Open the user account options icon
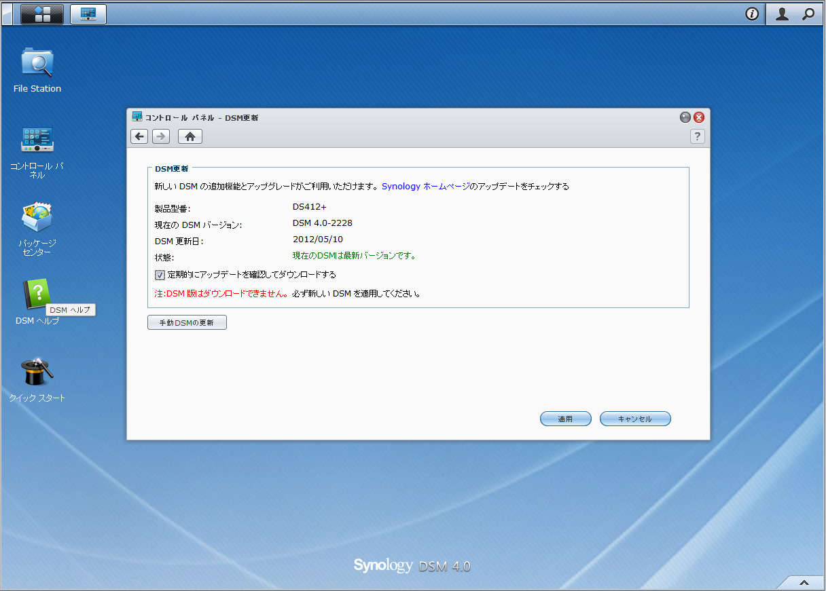 tap(782, 14)
